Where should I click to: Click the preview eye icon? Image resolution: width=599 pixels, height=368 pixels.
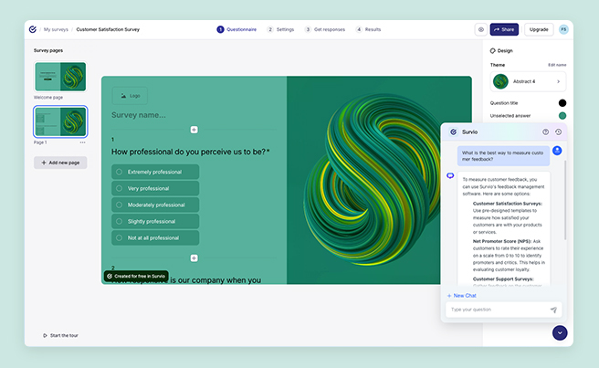coord(480,29)
